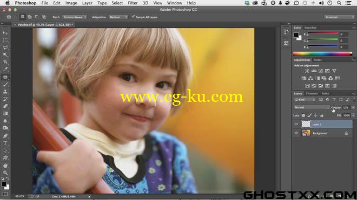Add a Color Balance adjustment

point(310,78)
